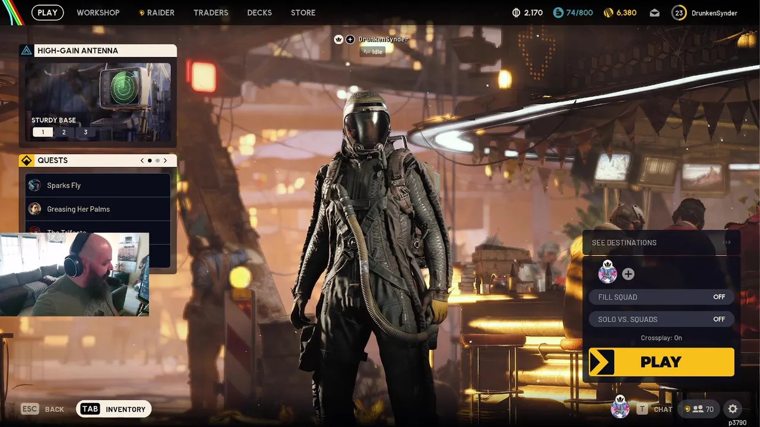760x427 pixels.
Task: Start matchmaking with yellow Play button
Action: click(661, 362)
